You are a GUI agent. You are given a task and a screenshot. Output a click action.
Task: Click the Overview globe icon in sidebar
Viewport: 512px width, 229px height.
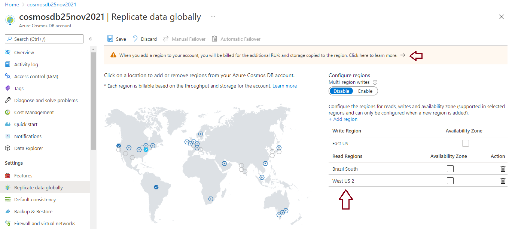[7, 52]
